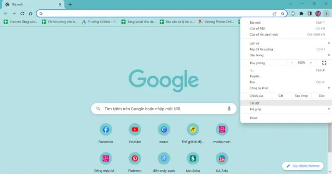This screenshot has width=332, height=174.
Task: Open the Chỉ tiêu công việc b... bookmark
Action: 59,22
